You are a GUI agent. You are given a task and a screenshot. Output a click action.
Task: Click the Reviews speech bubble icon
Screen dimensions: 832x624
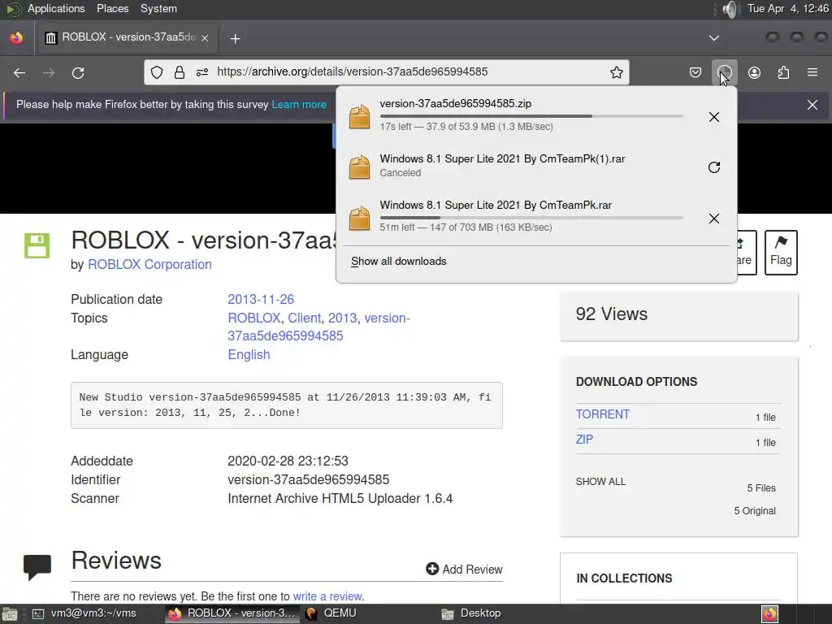[37, 566]
